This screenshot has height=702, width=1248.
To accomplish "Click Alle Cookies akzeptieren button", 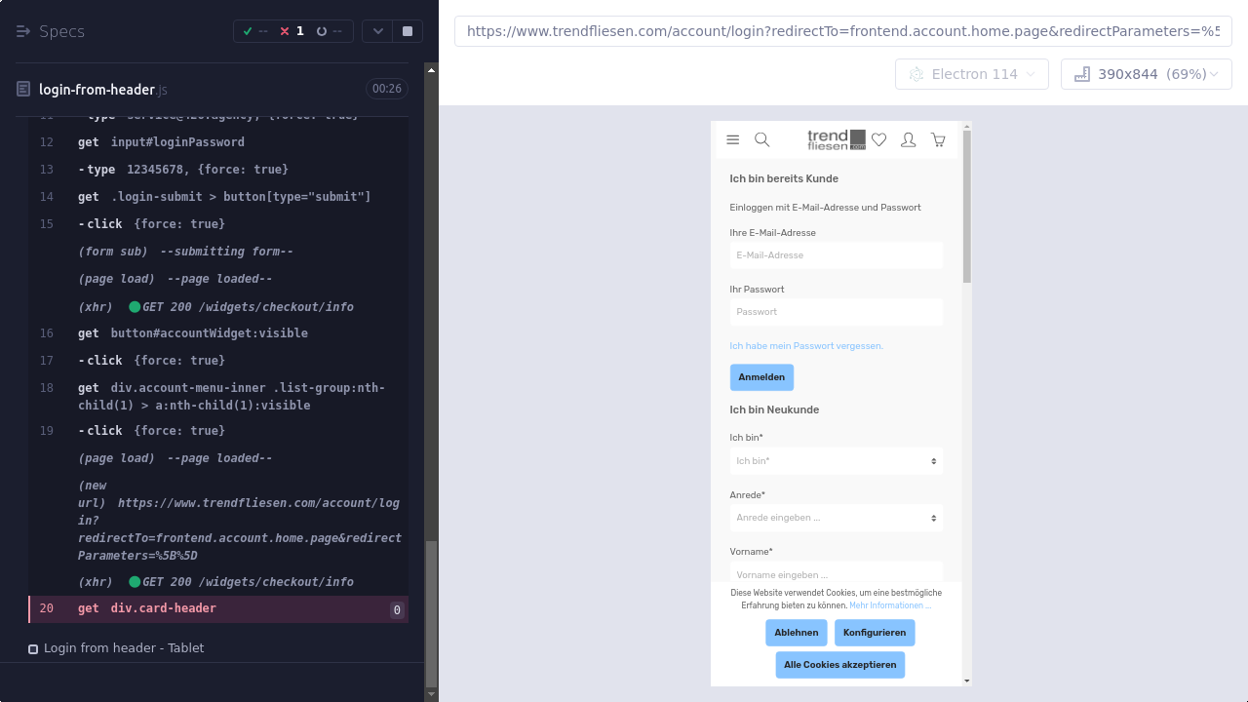I will point(839,665).
